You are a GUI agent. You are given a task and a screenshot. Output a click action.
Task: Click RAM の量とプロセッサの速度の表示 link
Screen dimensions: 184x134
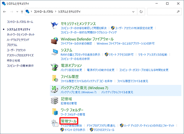click(x=81, y=55)
